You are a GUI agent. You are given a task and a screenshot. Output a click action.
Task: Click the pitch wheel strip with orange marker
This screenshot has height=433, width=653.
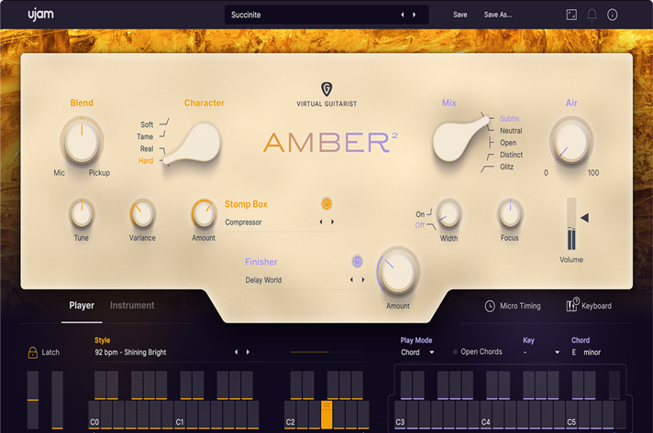[33, 400]
